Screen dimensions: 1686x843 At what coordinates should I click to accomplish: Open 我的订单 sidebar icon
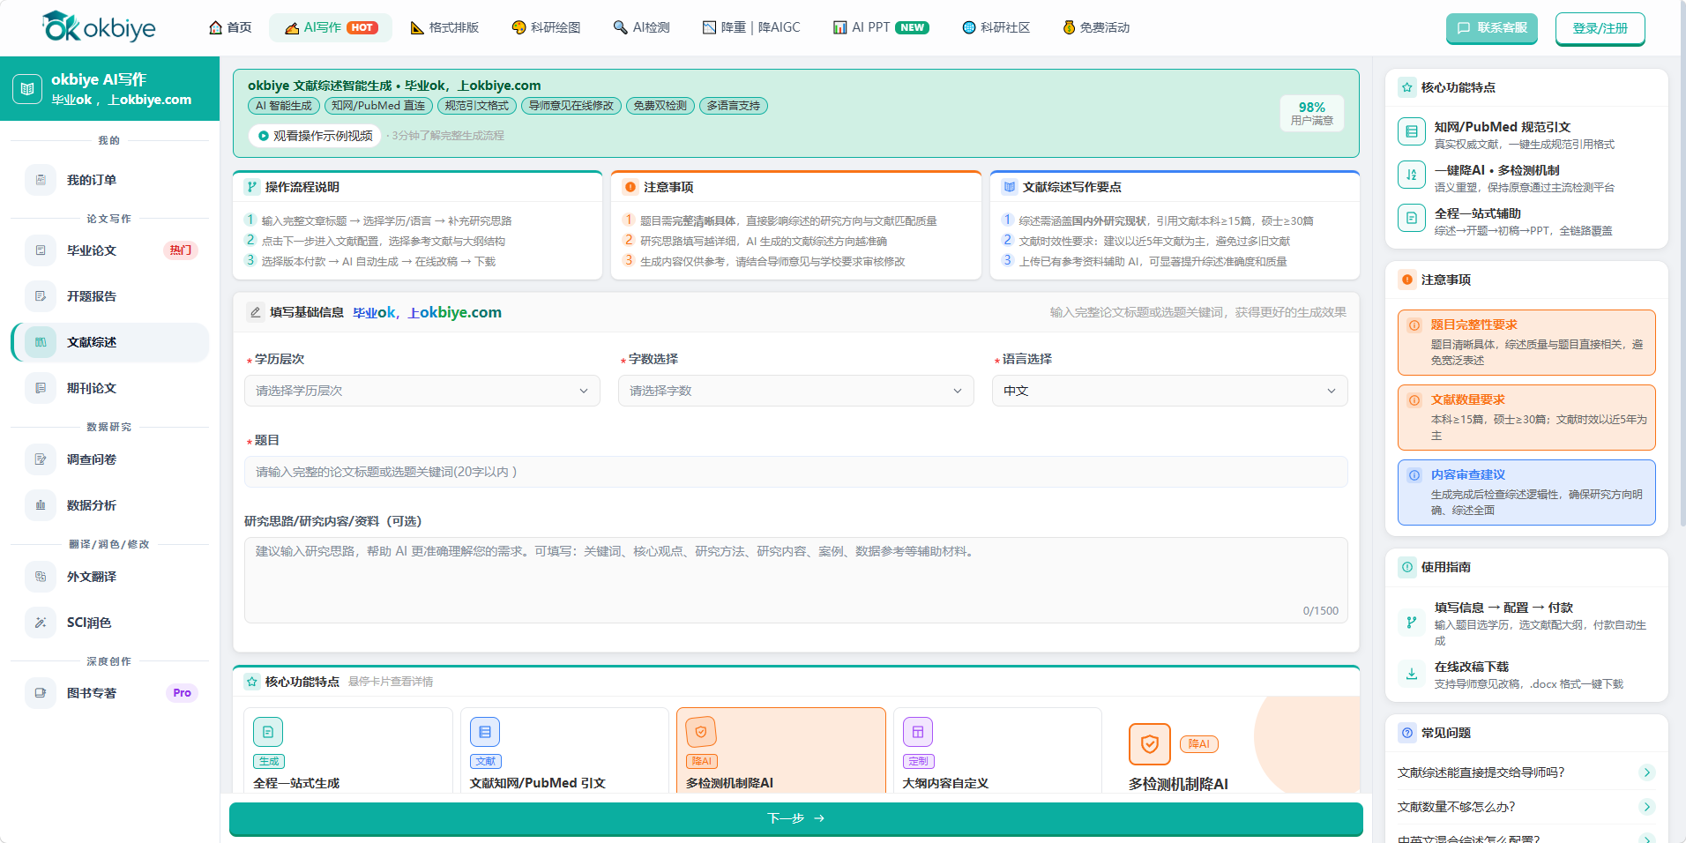point(41,180)
